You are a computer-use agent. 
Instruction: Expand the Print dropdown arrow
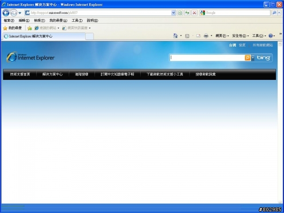[211, 35]
